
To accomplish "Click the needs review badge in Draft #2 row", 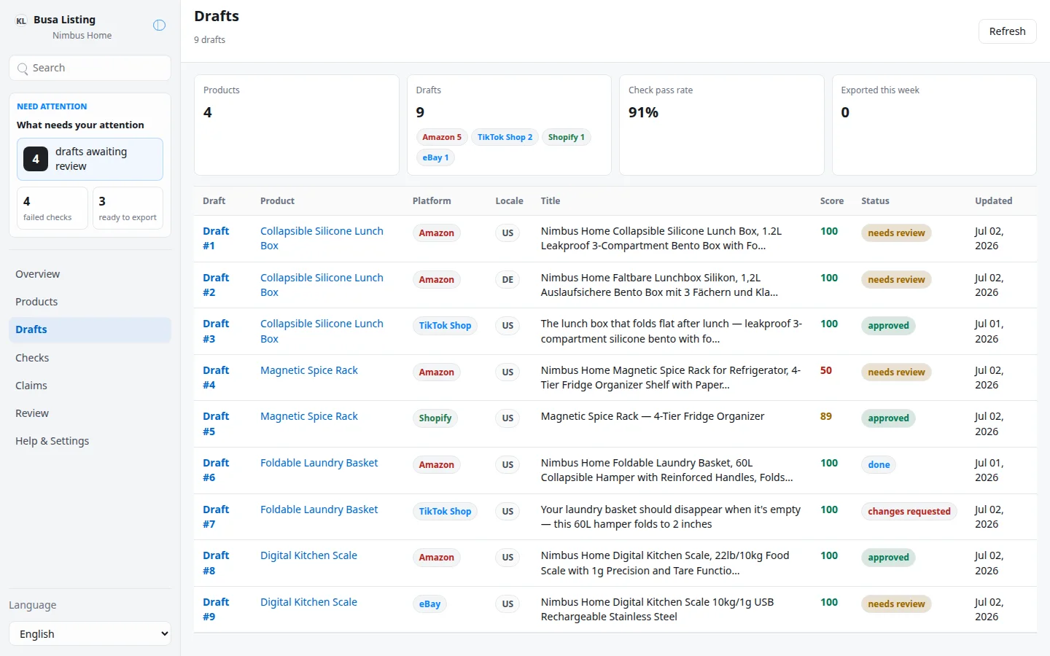I will tap(896, 280).
